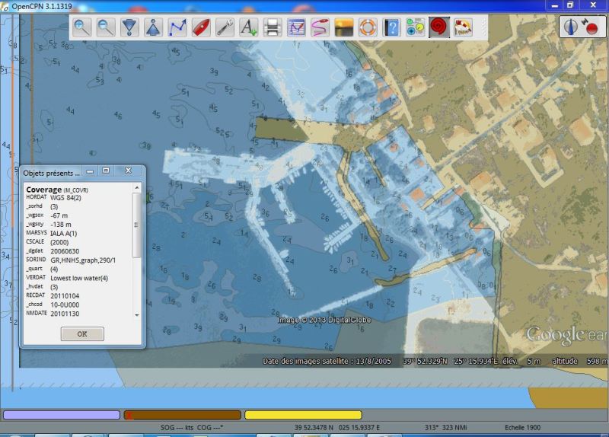Restore down the OpenCPN main window
609x437 pixels.
569,5
